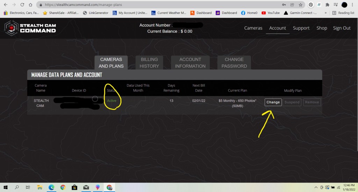Open File Explorer from the taskbar
The width and height of the screenshot is (358, 192).
coord(40,187)
